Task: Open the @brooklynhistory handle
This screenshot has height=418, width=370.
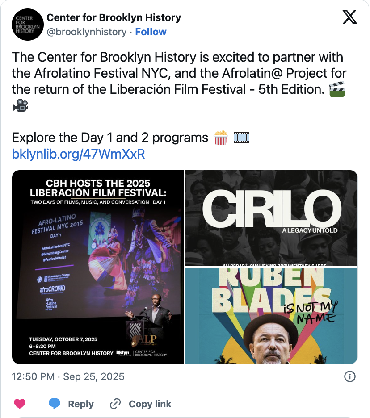Action: coord(87,32)
